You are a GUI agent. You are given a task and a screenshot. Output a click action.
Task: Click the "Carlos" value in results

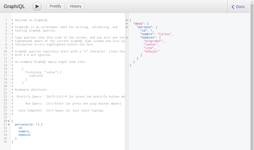[x=164, y=34]
